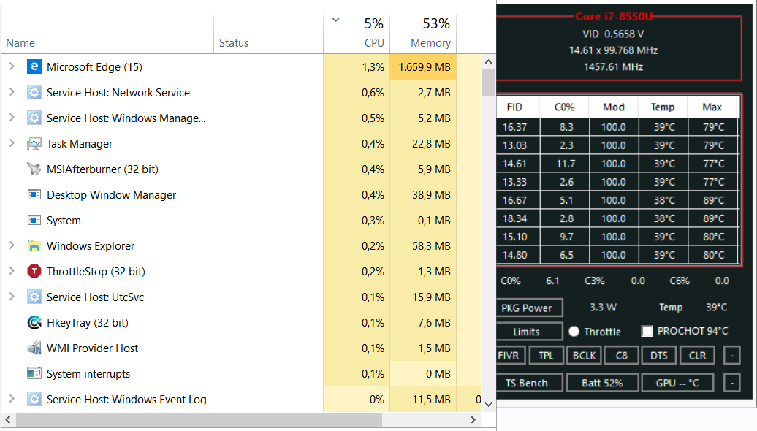Select the System interrupts process name
Image resolution: width=757 pixels, height=431 pixels.
pyautogui.click(x=88, y=374)
